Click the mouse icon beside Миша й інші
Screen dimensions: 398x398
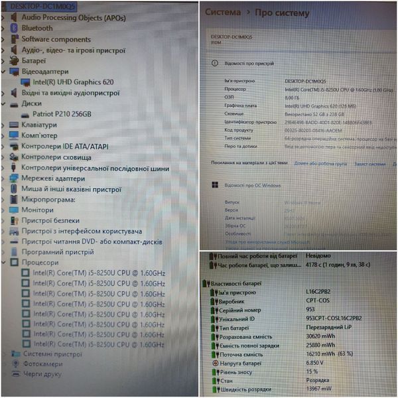tap(14, 189)
